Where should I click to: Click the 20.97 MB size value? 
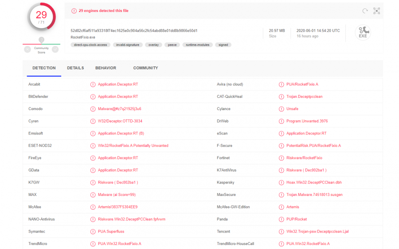coord(277,31)
